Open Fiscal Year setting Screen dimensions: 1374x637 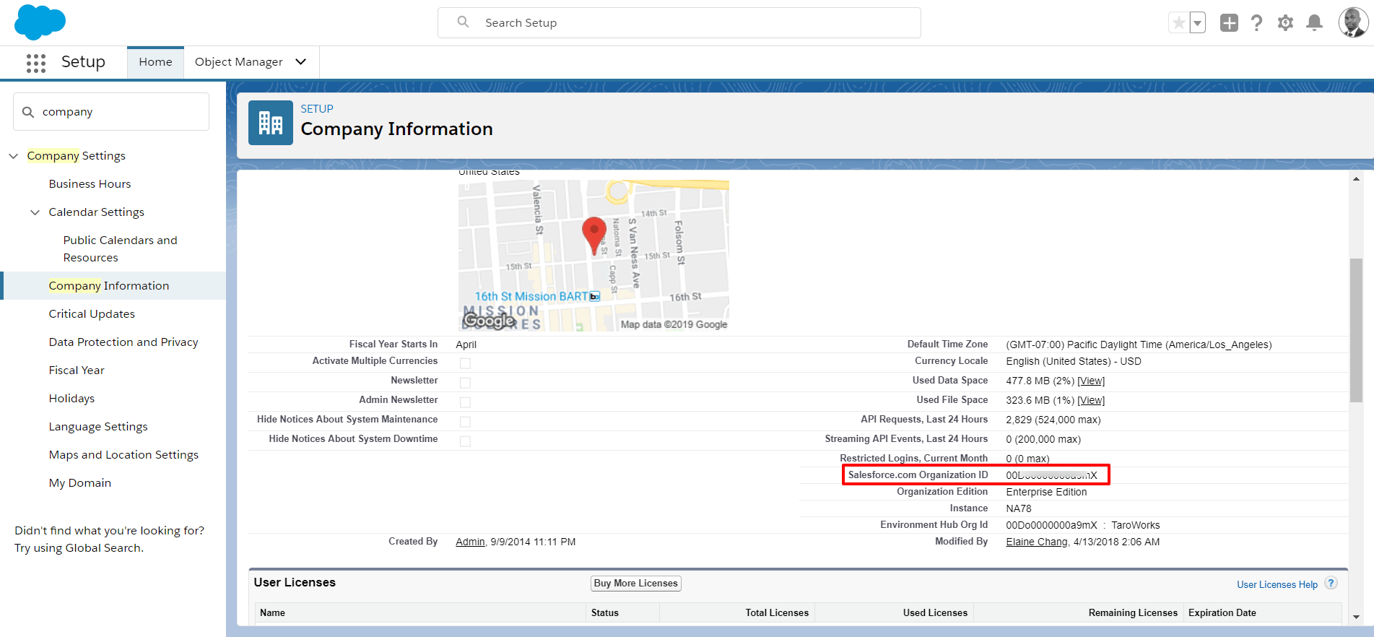pos(77,370)
